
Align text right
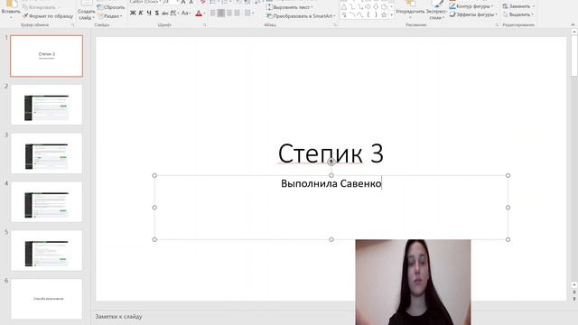[x=228, y=14]
